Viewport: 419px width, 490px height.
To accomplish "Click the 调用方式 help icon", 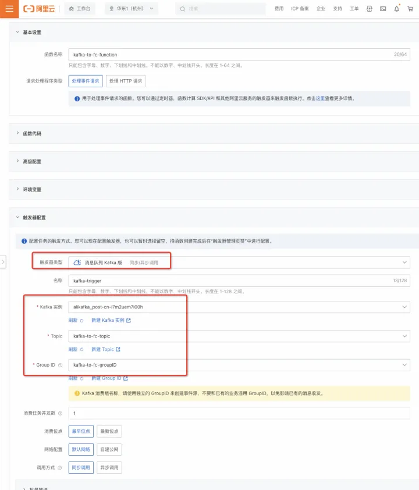I will [x=60, y=468].
